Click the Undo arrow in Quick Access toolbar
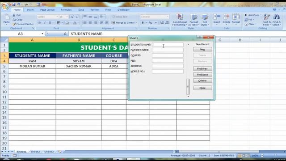This screenshot has height=161, width=286. (x=19, y=4)
